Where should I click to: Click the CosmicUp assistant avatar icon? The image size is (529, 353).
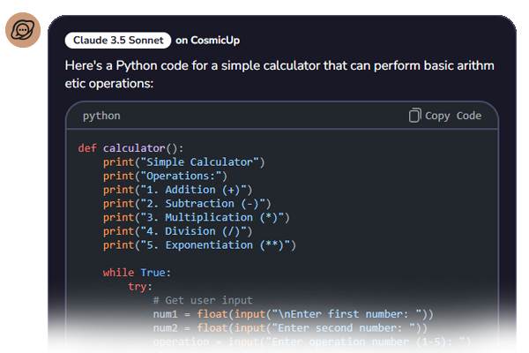click(x=22, y=32)
